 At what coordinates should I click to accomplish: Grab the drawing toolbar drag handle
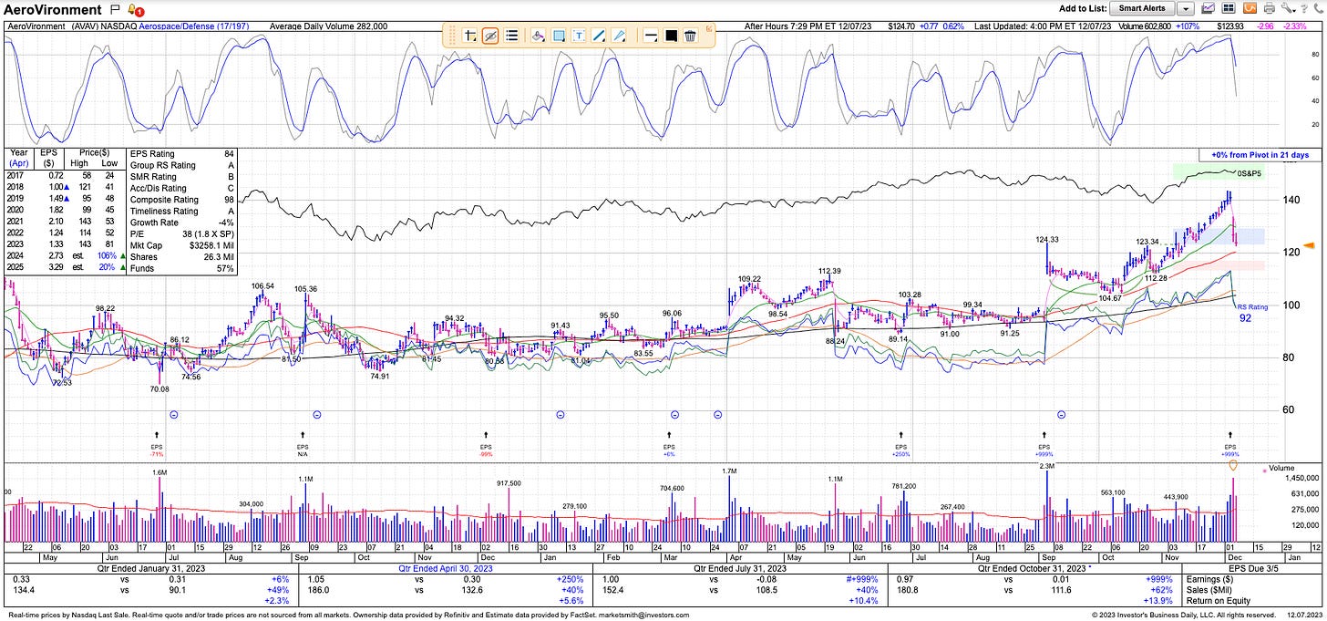pyautogui.click(x=450, y=36)
